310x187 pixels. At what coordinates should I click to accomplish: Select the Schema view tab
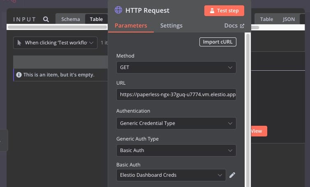(71, 19)
